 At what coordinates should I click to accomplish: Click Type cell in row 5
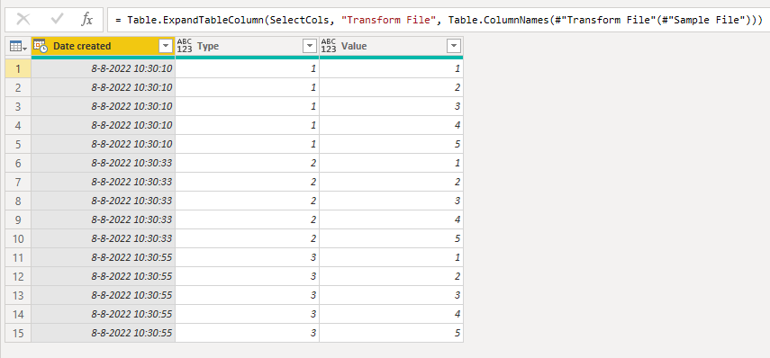click(247, 144)
